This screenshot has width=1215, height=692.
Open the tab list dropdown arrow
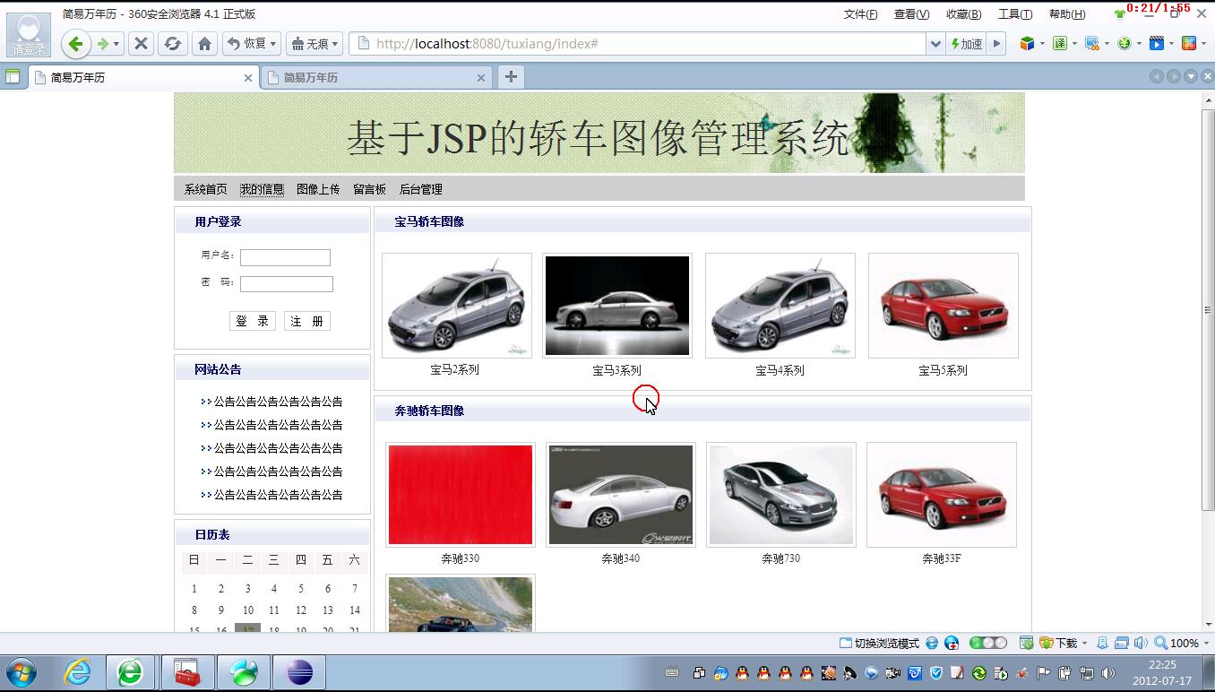(1191, 77)
